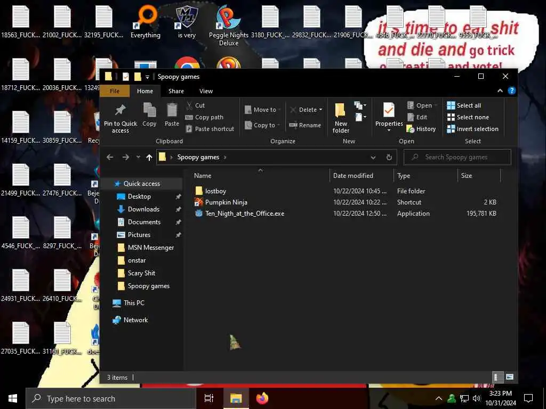Click Select all in ribbon

[464, 105]
